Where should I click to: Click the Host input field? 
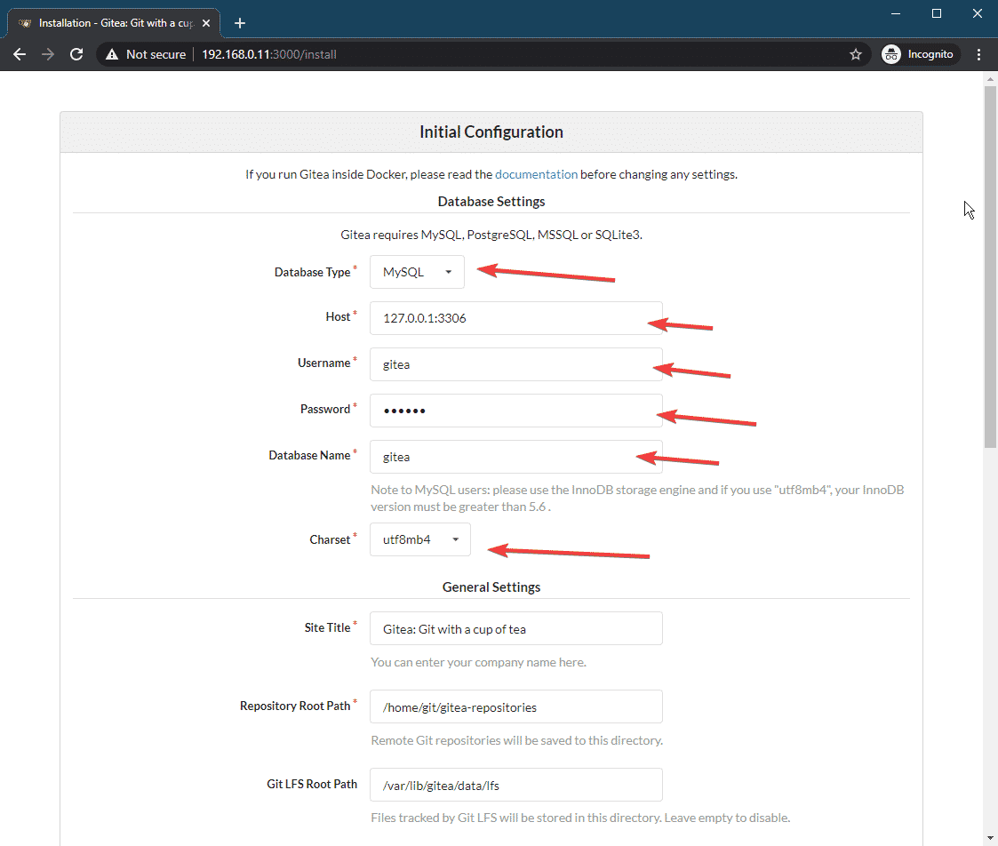pyautogui.click(x=516, y=317)
